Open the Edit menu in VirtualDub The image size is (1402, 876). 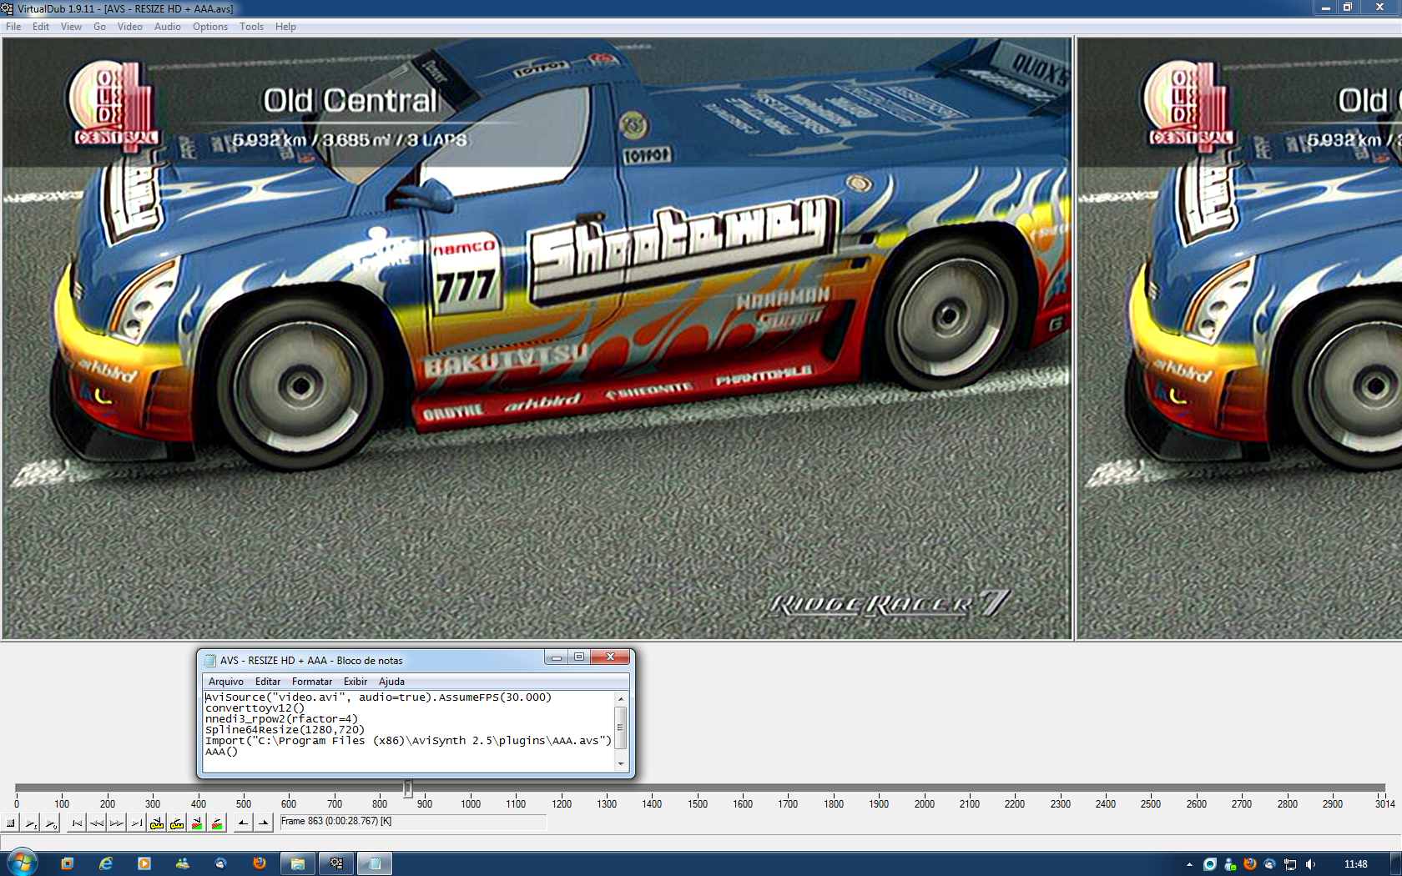[41, 27]
